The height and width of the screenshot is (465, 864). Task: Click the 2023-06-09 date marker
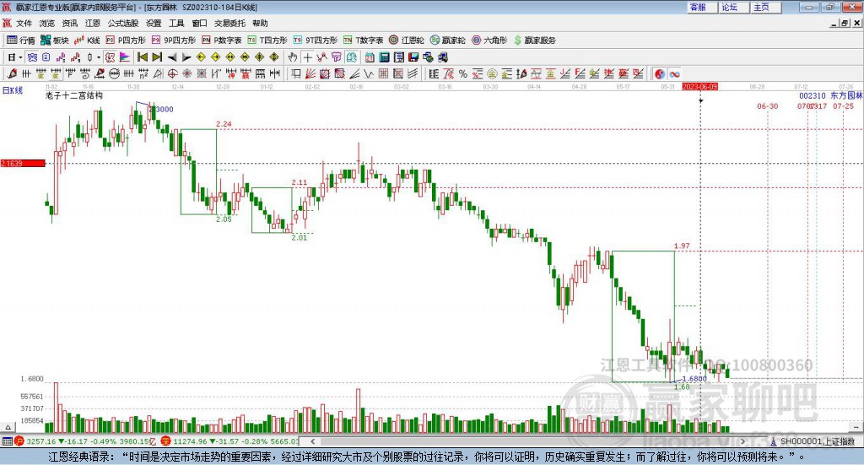(699, 87)
